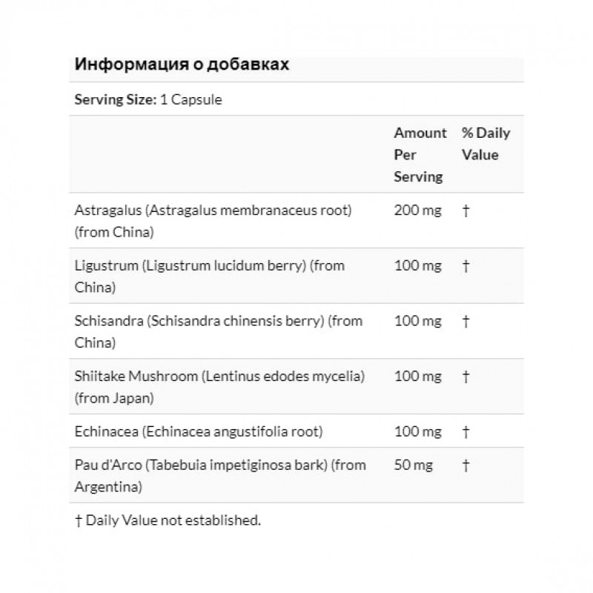Click the 100 mg amount for Echinacea
This screenshot has width=593, height=593.
coord(417,432)
